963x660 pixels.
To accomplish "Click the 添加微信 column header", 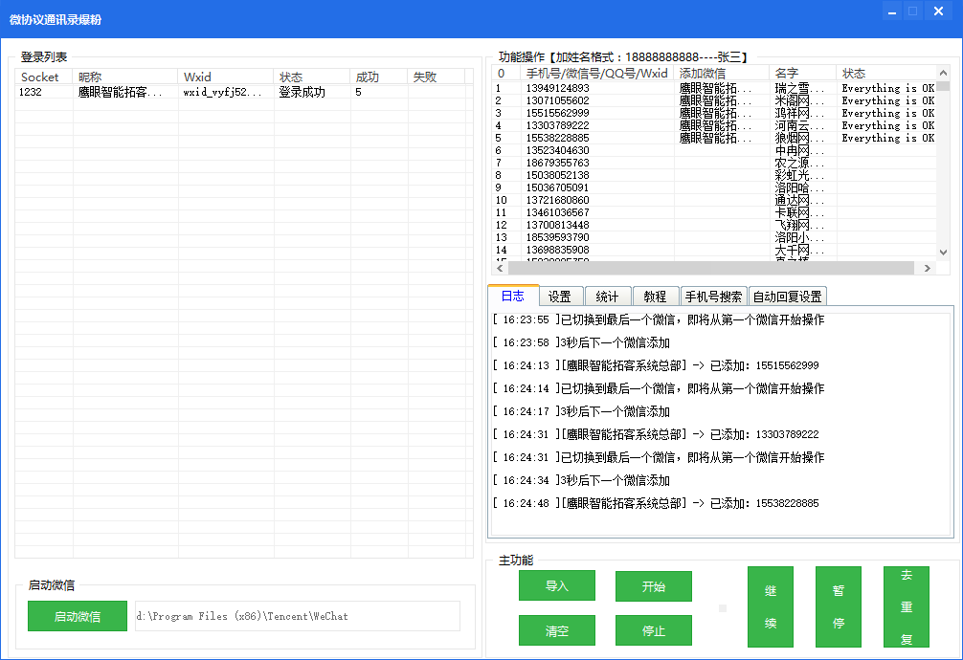I will click(x=721, y=73).
